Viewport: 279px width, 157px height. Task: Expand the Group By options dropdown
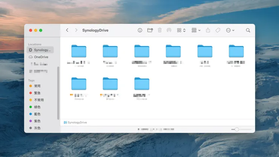click(196, 30)
